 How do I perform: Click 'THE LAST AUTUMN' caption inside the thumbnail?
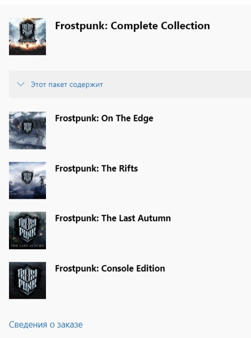pyautogui.click(x=27, y=246)
